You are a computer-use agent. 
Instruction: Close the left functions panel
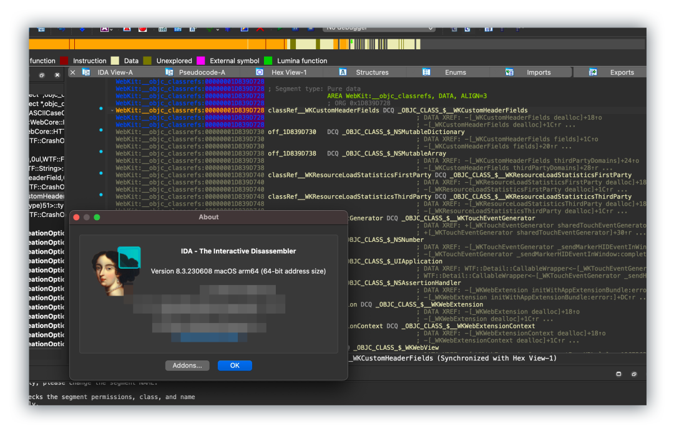click(x=57, y=75)
